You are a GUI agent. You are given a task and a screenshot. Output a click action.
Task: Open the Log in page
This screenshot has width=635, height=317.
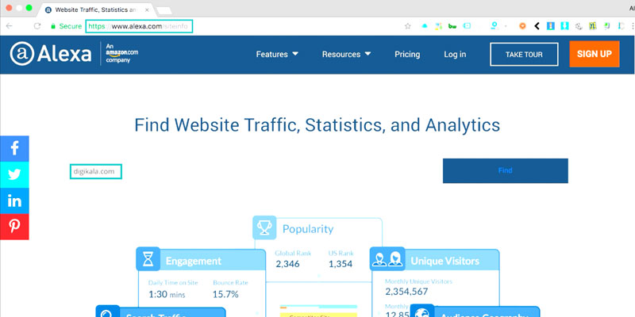point(455,54)
